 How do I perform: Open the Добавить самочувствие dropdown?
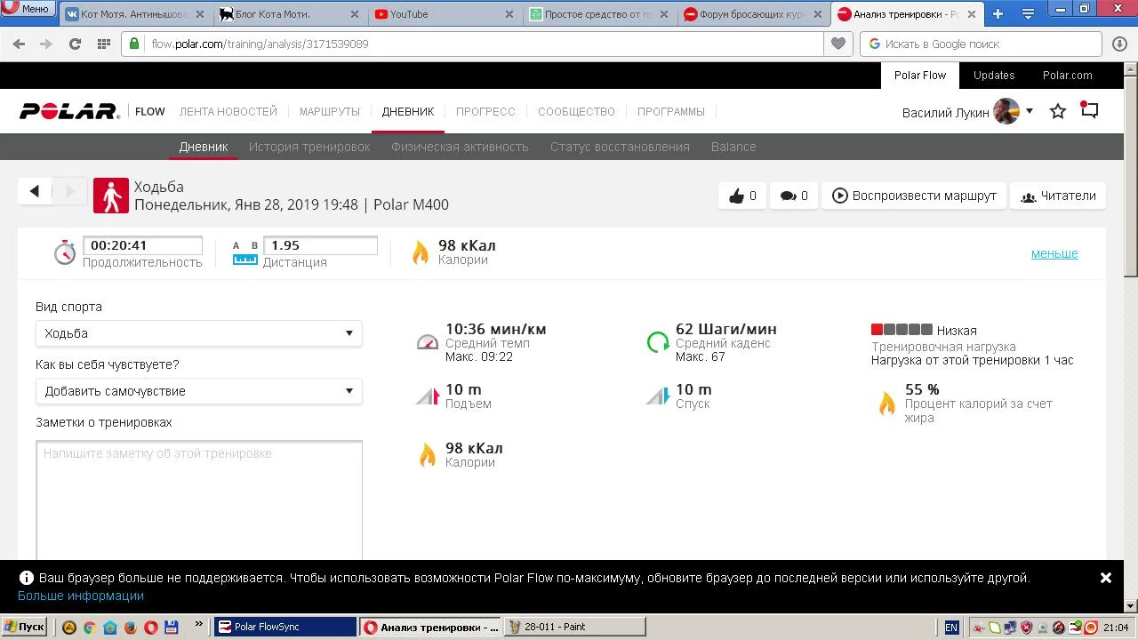click(198, 391)
